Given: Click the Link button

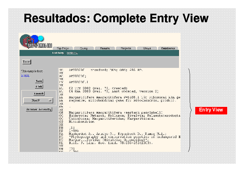Looking at the screenshot, I should pyautogui.click(x=39, y=86).
